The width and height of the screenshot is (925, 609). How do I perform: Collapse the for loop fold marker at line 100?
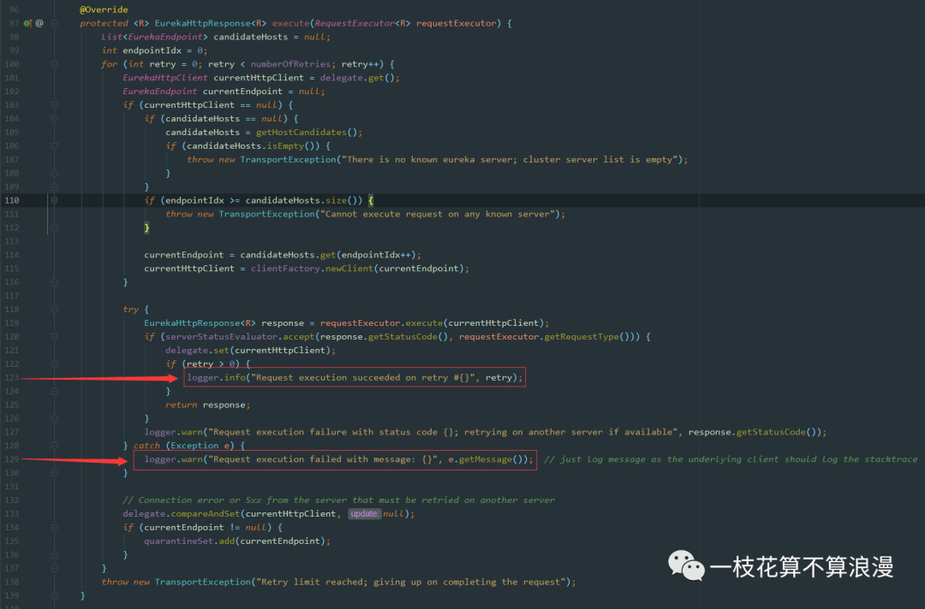[54, 64]
